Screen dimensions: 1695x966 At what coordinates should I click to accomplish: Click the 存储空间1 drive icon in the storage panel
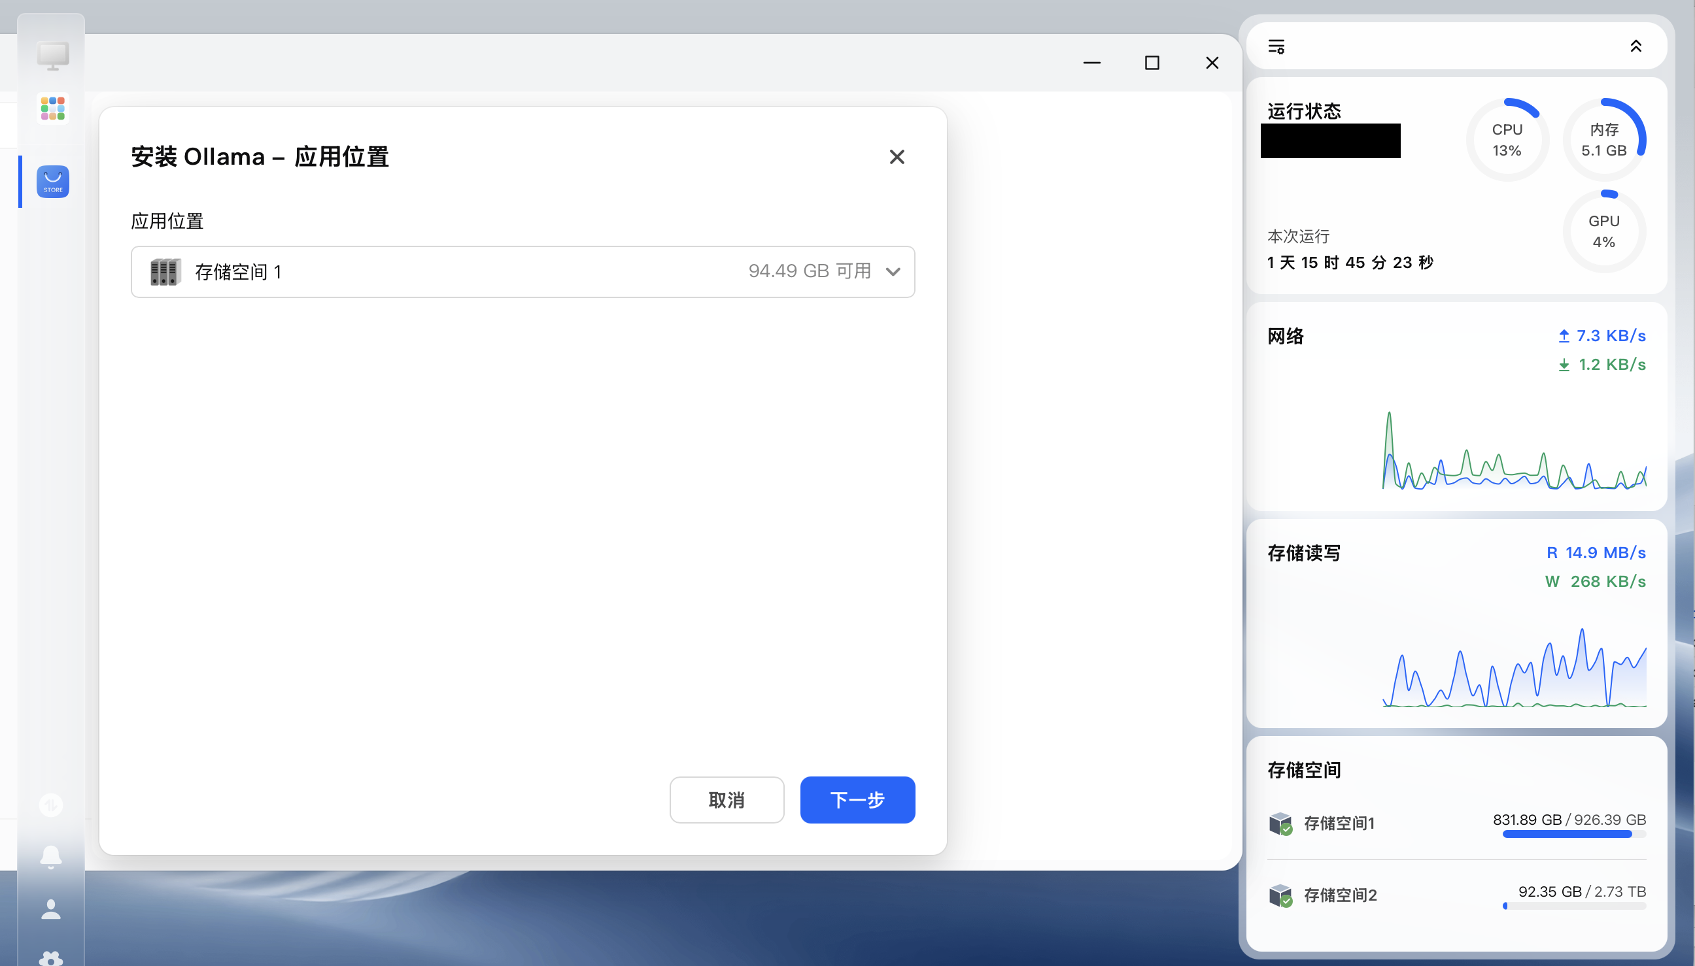click(x=1281, y=824)
